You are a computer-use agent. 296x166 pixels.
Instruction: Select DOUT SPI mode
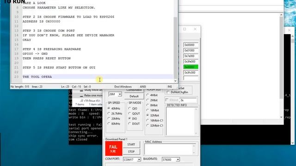pos(134,124)
